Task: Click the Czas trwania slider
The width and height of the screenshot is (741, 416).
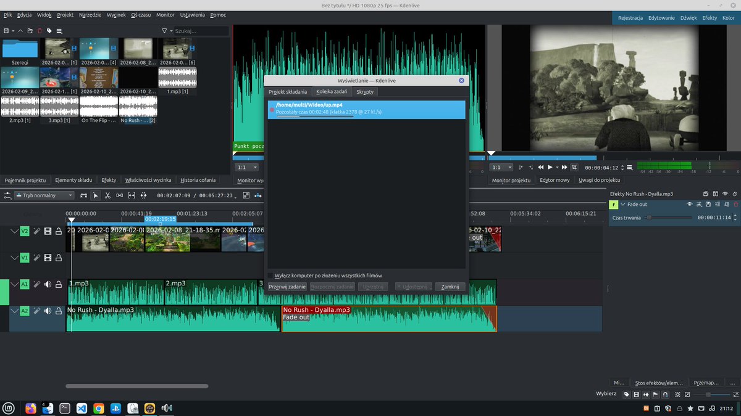Action: point(668,218)
